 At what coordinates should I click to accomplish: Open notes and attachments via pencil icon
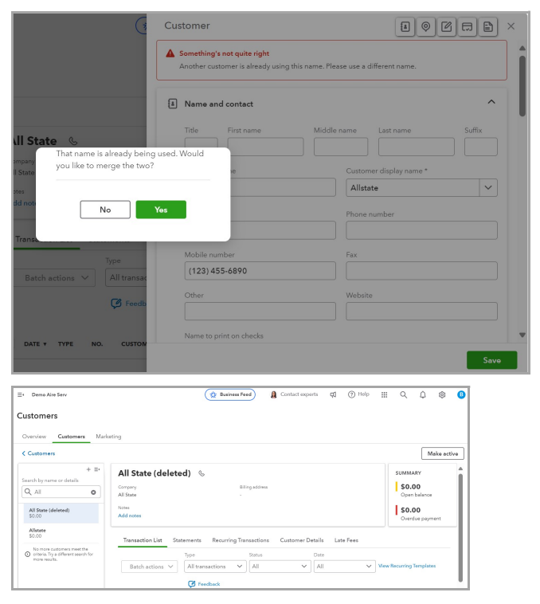tap(447, 26)
